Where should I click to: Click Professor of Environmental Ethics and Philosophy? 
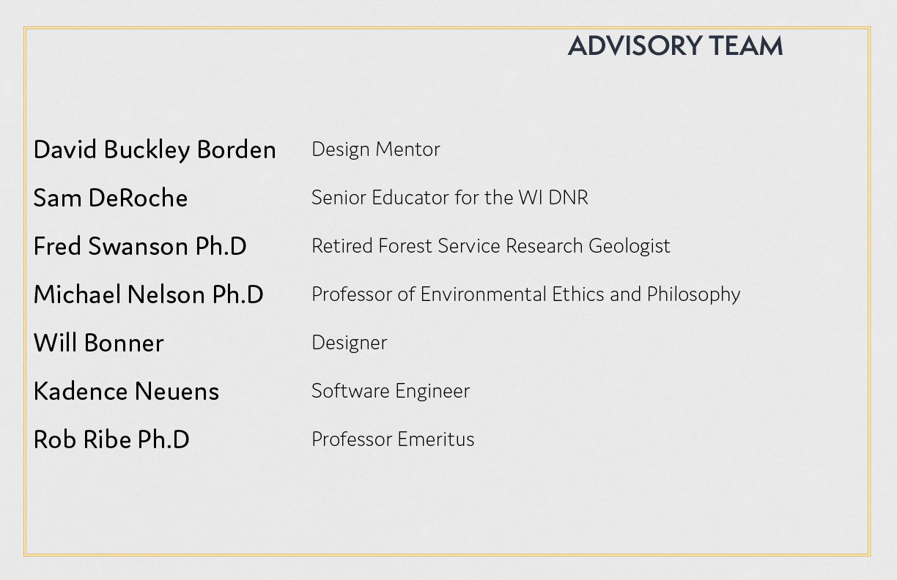(526, 294)
